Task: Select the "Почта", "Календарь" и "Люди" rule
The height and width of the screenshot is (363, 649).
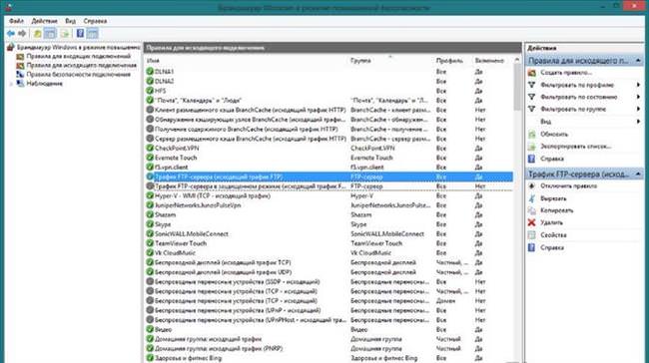Action: tap(329, 101)
